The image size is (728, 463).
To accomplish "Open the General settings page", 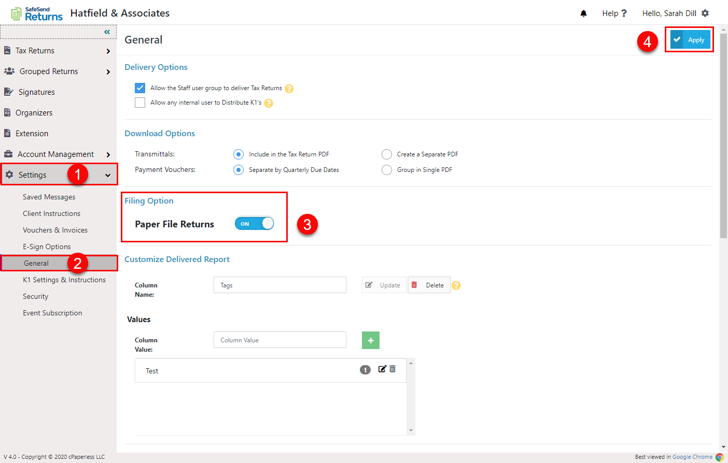I will (x=36, y=263).
